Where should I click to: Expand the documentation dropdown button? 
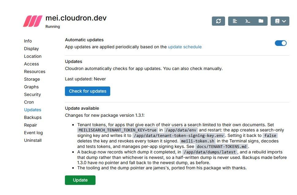pos(280,21)
